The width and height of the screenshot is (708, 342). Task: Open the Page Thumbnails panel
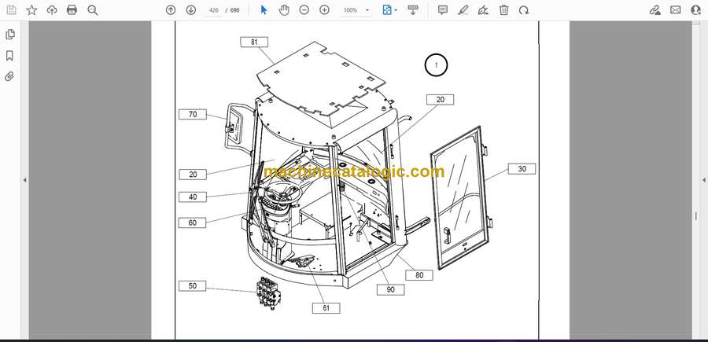click(x=9, y=35)
